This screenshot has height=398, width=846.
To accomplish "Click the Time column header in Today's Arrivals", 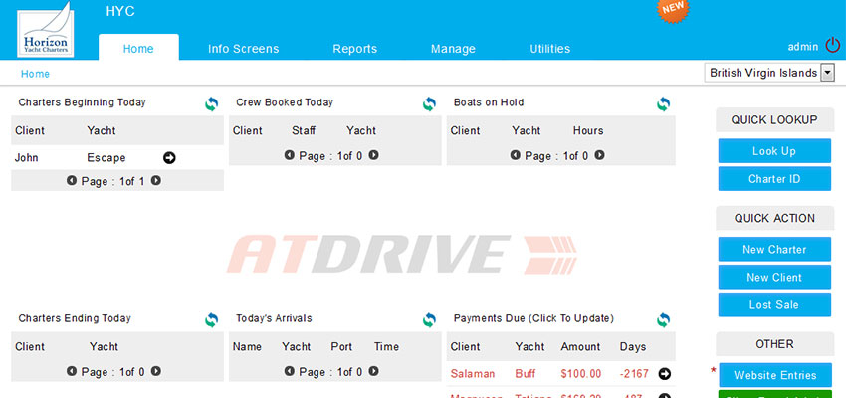I will pos(386,347).
